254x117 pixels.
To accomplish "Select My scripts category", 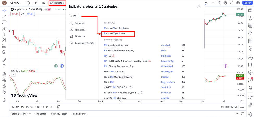I will coord(80,23).
